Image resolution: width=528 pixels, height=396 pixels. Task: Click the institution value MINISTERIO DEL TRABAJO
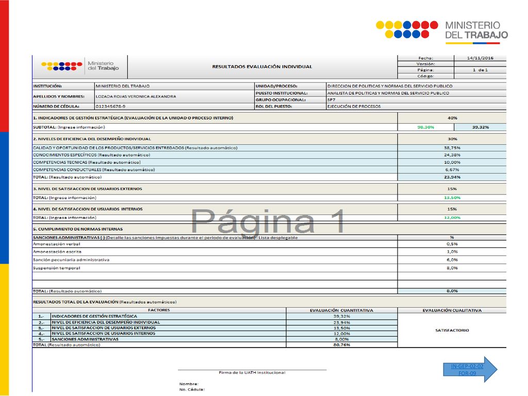pyautogui.click(x=123, y=86)
